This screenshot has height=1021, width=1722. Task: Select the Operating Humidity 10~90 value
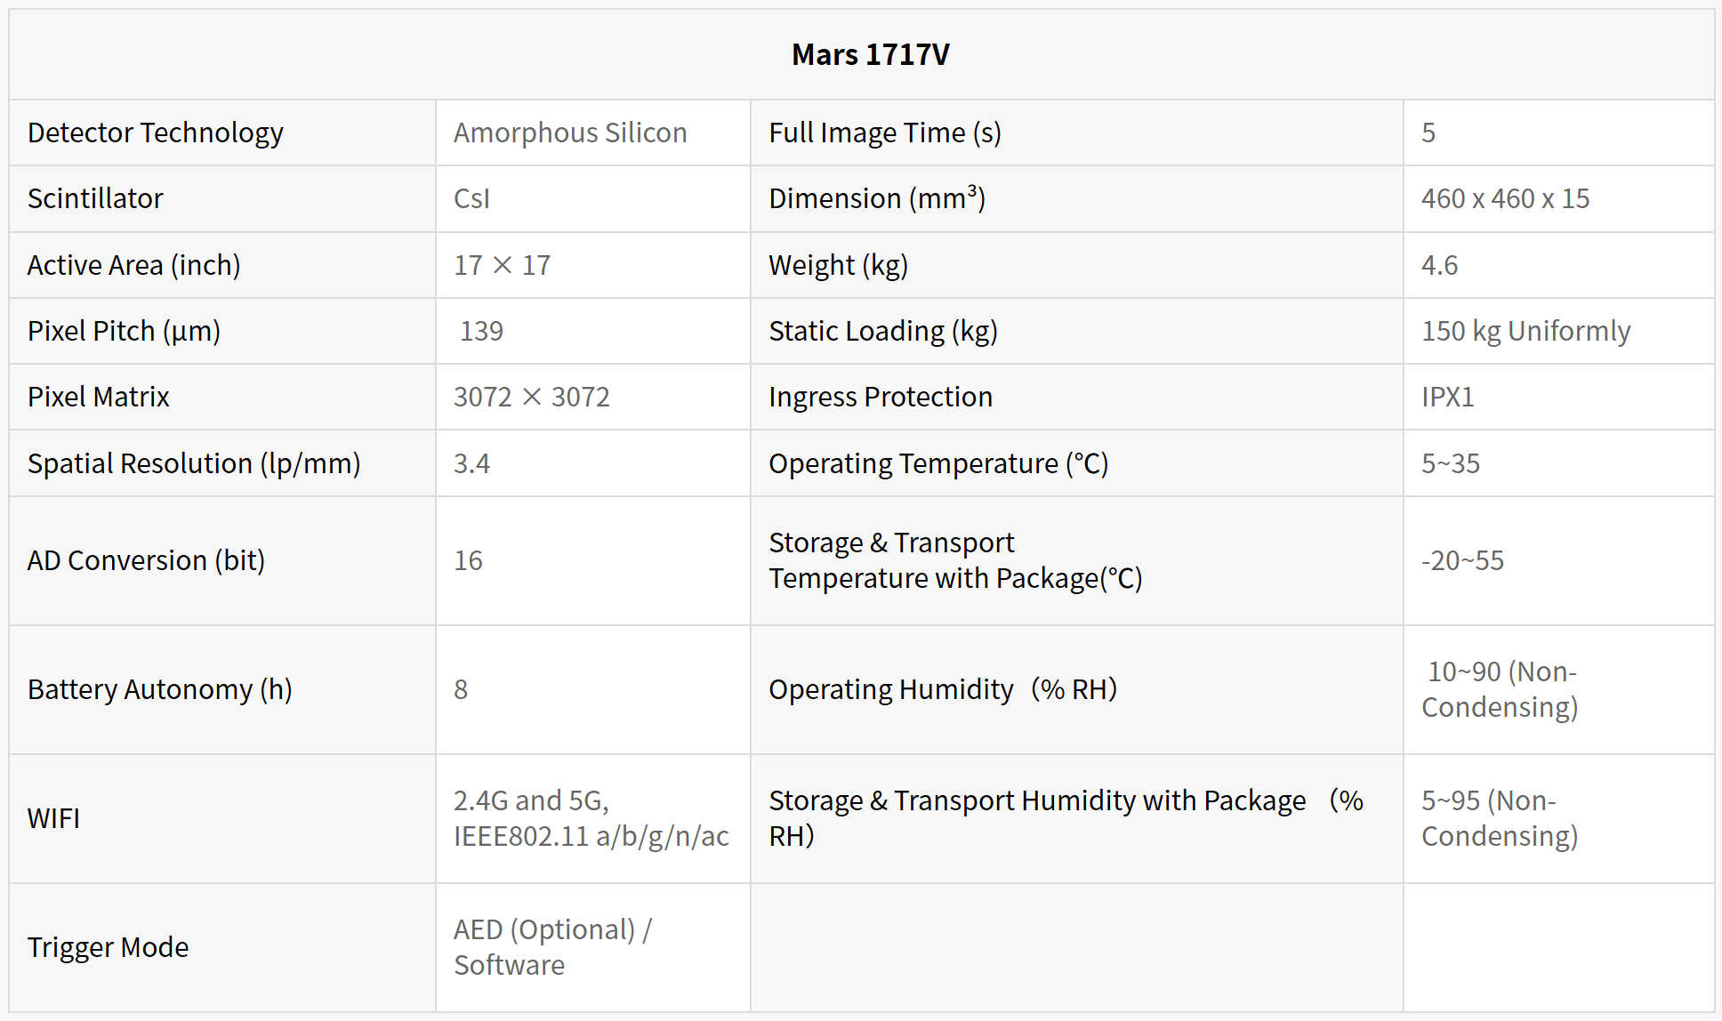tap(1500, 689)
